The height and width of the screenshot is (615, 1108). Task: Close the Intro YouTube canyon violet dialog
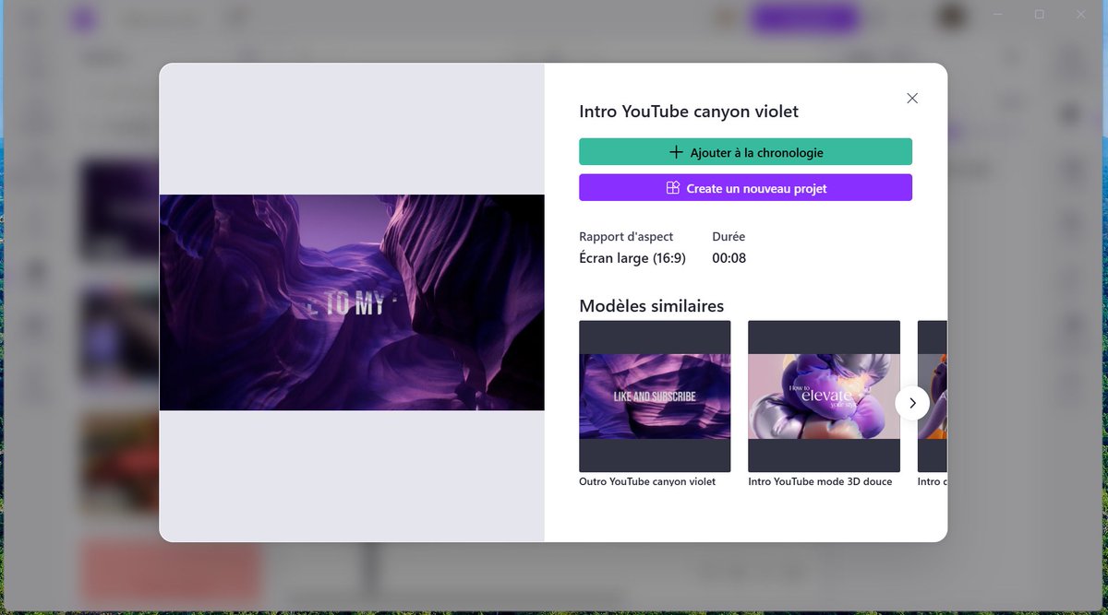pos(912,98)
